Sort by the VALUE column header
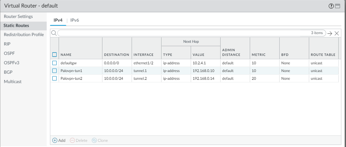 pyautogui.click(x=199, y=55)
